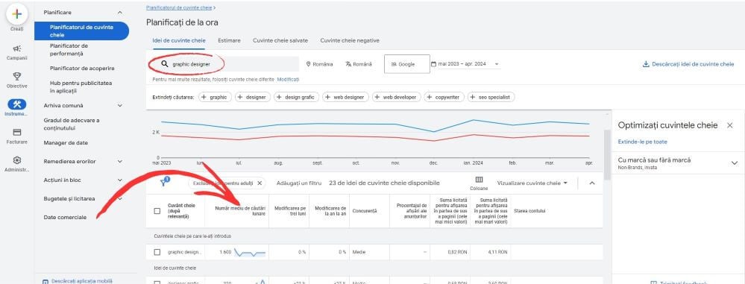Open Date comerciale
The image size is (745, 284).
point(65,218)
